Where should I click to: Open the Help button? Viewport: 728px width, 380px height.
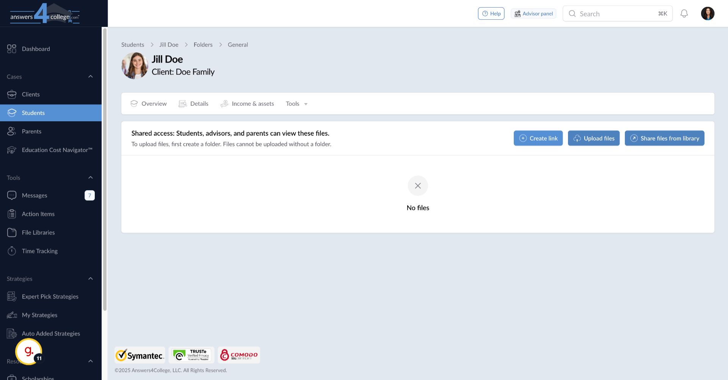491,14
